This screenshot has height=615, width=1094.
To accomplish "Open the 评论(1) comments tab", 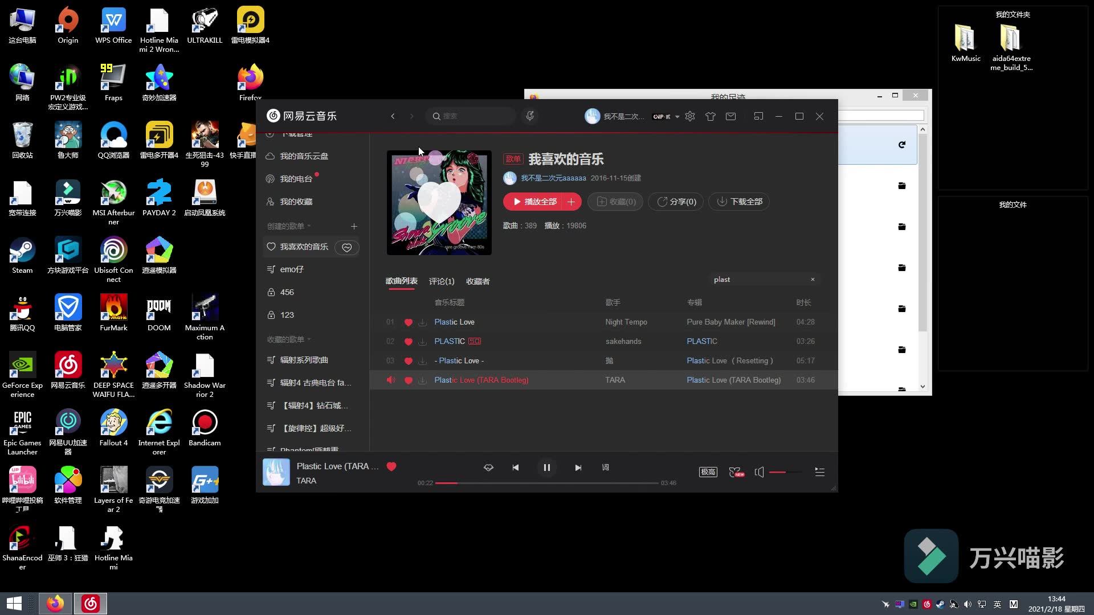I will [x=441, y=281].
